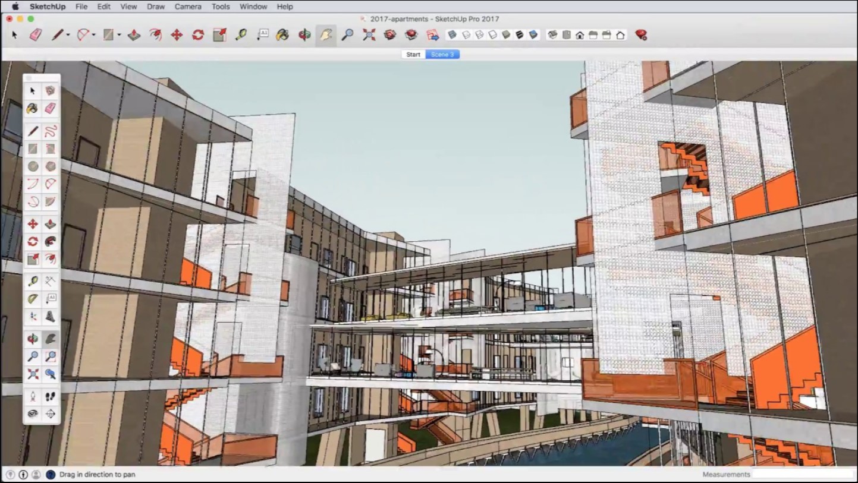Select the Paint Bucket tool in top toolbar

point(282,35)
